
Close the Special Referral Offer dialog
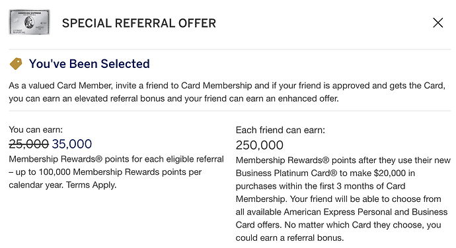437,22
